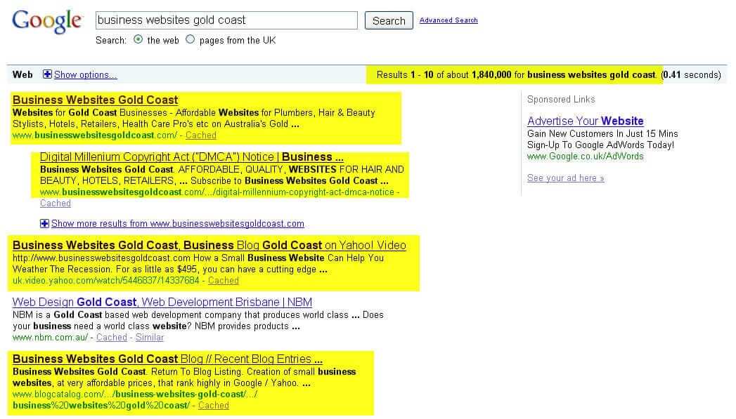Viewport: 736px width, 419px height.
Task: Click the '(0.41 seconds)' text
Action: (x=691, y=74)
